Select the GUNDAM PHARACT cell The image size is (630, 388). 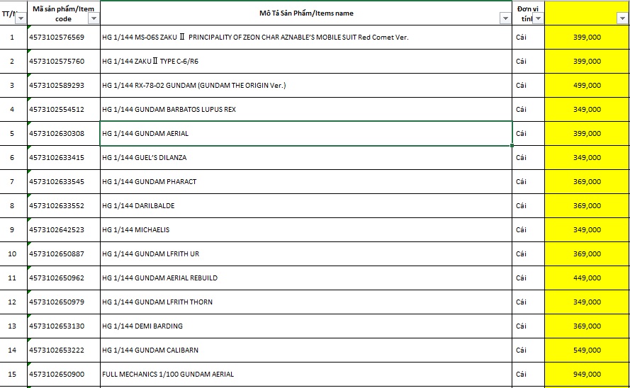(x=305, y=182)
